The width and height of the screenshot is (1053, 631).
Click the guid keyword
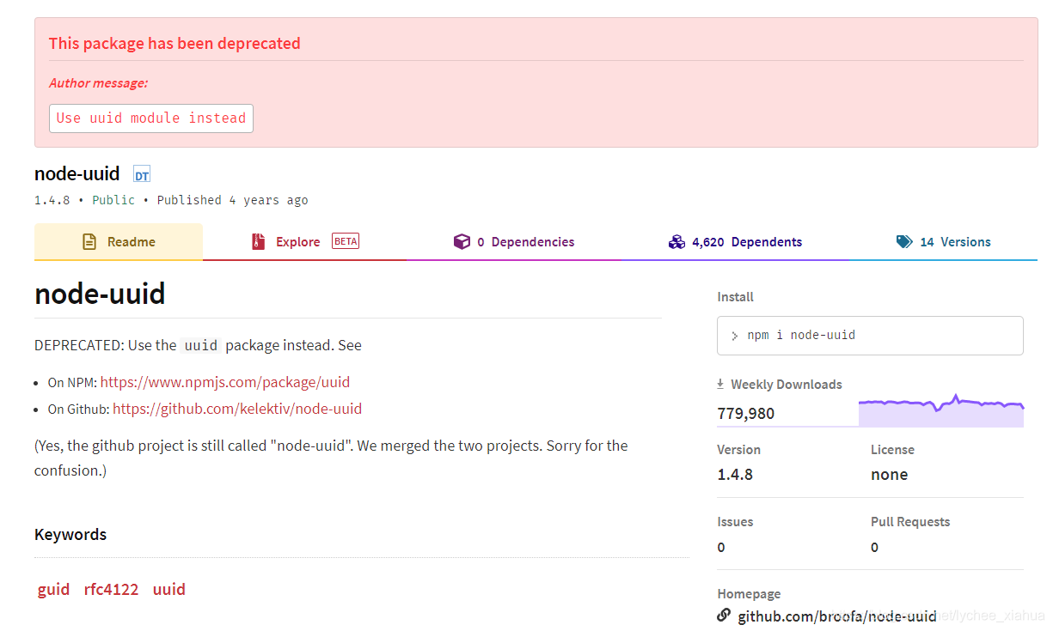pyautogui.click(x=53, y=589)
